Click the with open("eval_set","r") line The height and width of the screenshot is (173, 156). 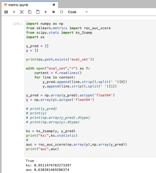58,68
